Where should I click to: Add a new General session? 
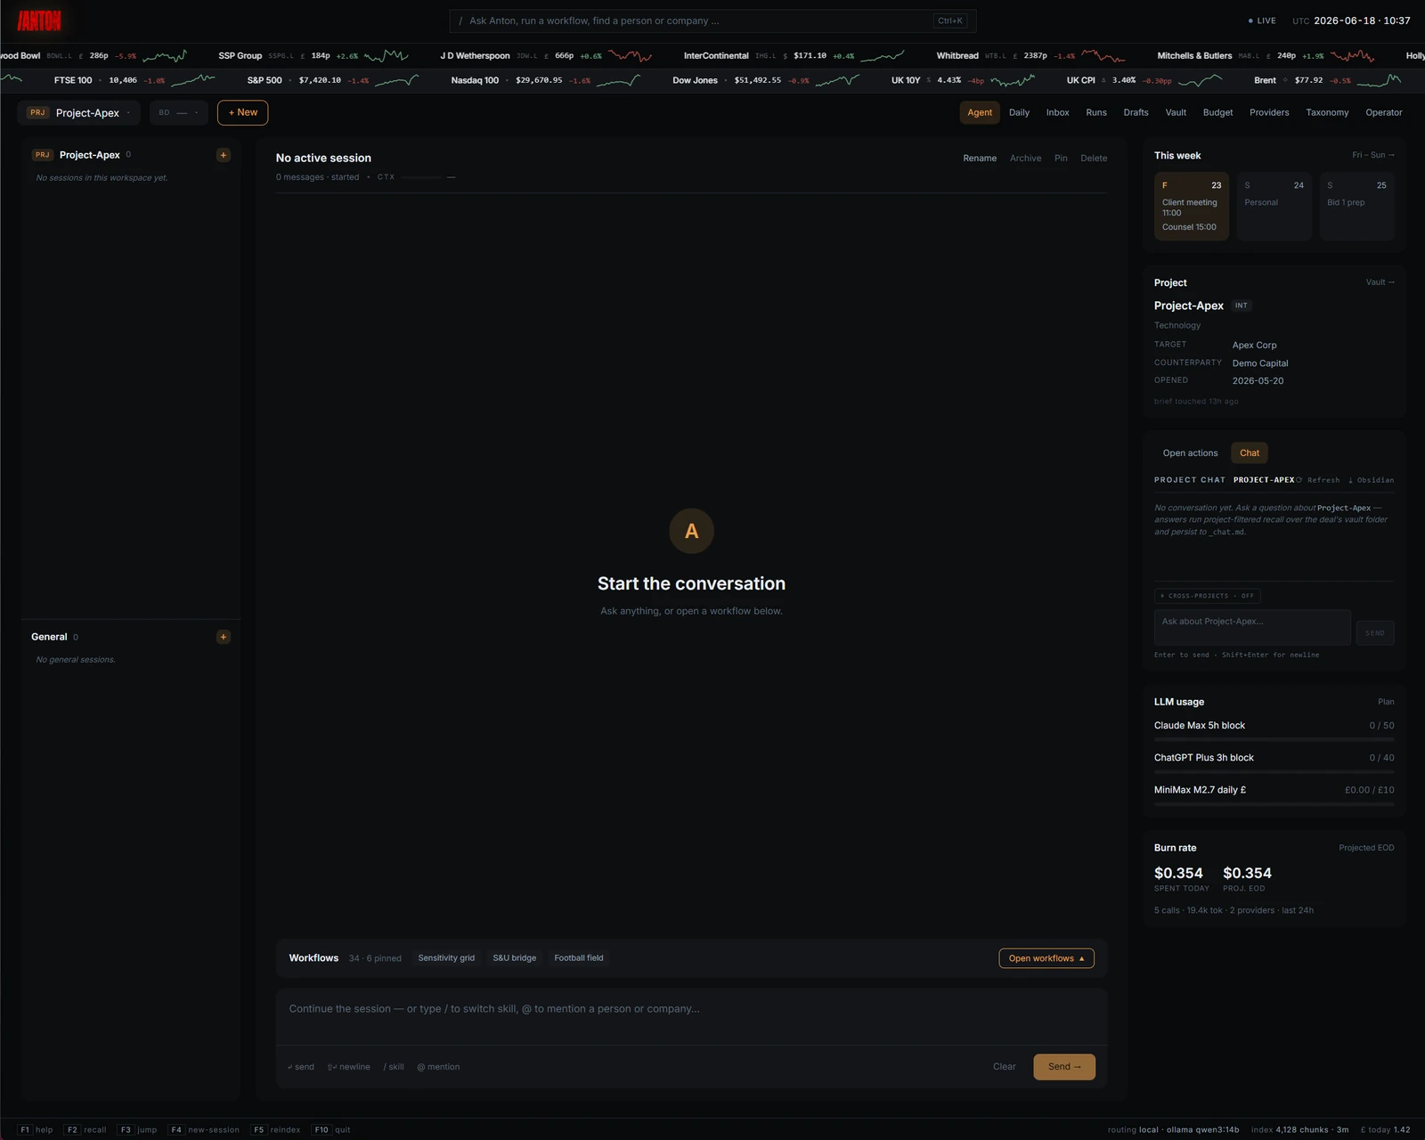(224, 637)
